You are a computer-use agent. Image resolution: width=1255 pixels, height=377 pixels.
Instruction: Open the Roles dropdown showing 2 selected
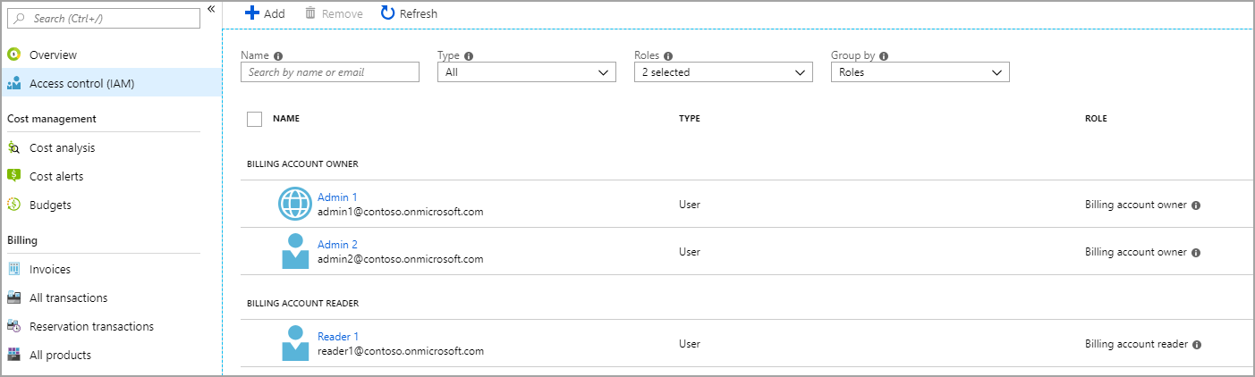723,72
